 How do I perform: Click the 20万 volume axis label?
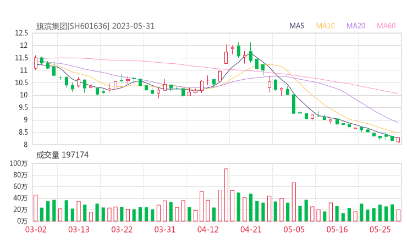click(x=20, y=210)
